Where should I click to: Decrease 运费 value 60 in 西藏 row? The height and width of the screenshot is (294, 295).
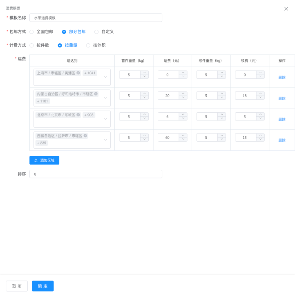(183, 139)
